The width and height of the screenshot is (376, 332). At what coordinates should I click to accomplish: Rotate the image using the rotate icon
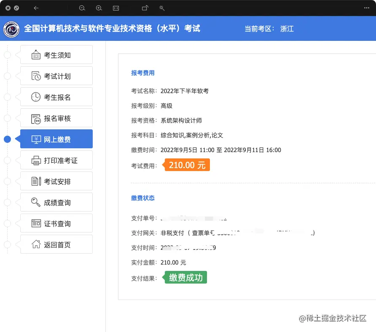(x=145, y=8)
